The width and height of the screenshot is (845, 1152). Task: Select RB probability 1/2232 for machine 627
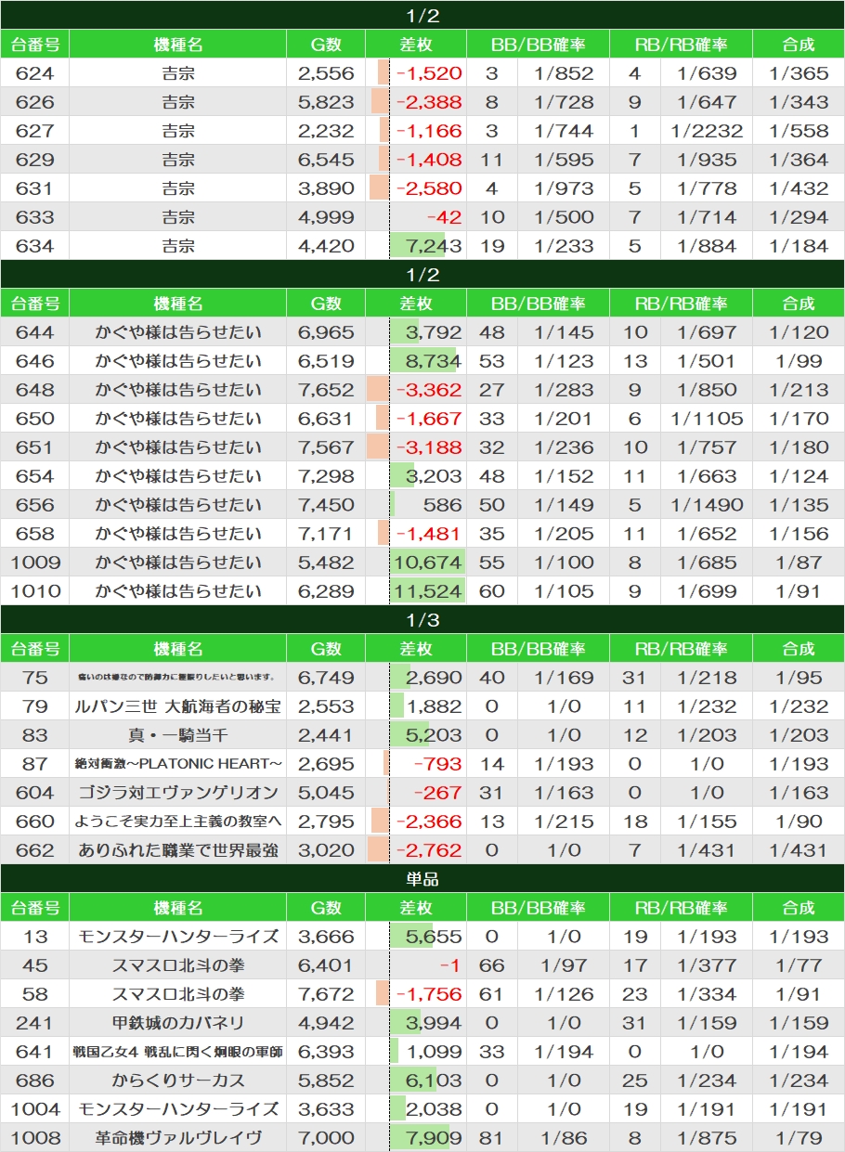point(707,131)
